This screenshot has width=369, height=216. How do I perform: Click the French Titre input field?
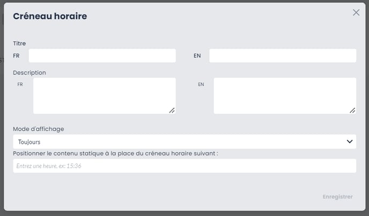click(102, 56)
